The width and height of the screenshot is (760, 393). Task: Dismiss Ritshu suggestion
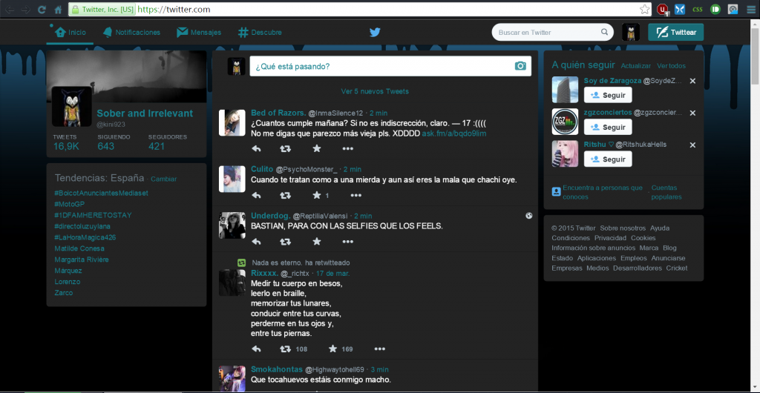pyautogui.click(x=692, y=145)
